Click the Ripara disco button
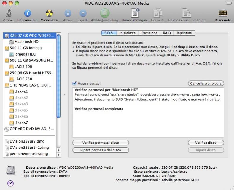The width and height of the screenshot is (234, 190). pyautogui.click(x=206, y=150)
